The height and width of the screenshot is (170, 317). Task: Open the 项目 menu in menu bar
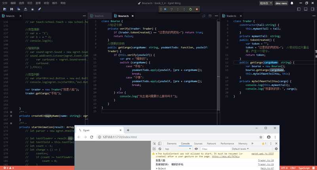(x=29, y=3)
